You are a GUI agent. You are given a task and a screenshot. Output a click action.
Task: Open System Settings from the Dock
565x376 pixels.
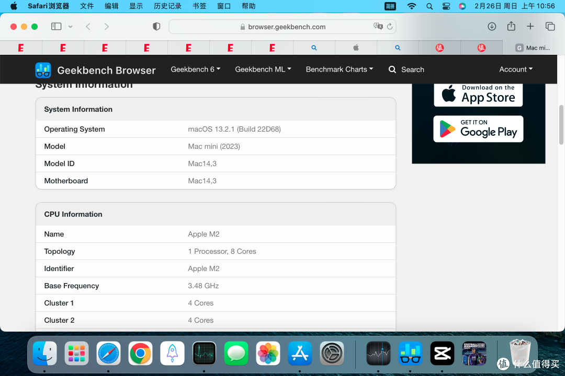(332, 354)
